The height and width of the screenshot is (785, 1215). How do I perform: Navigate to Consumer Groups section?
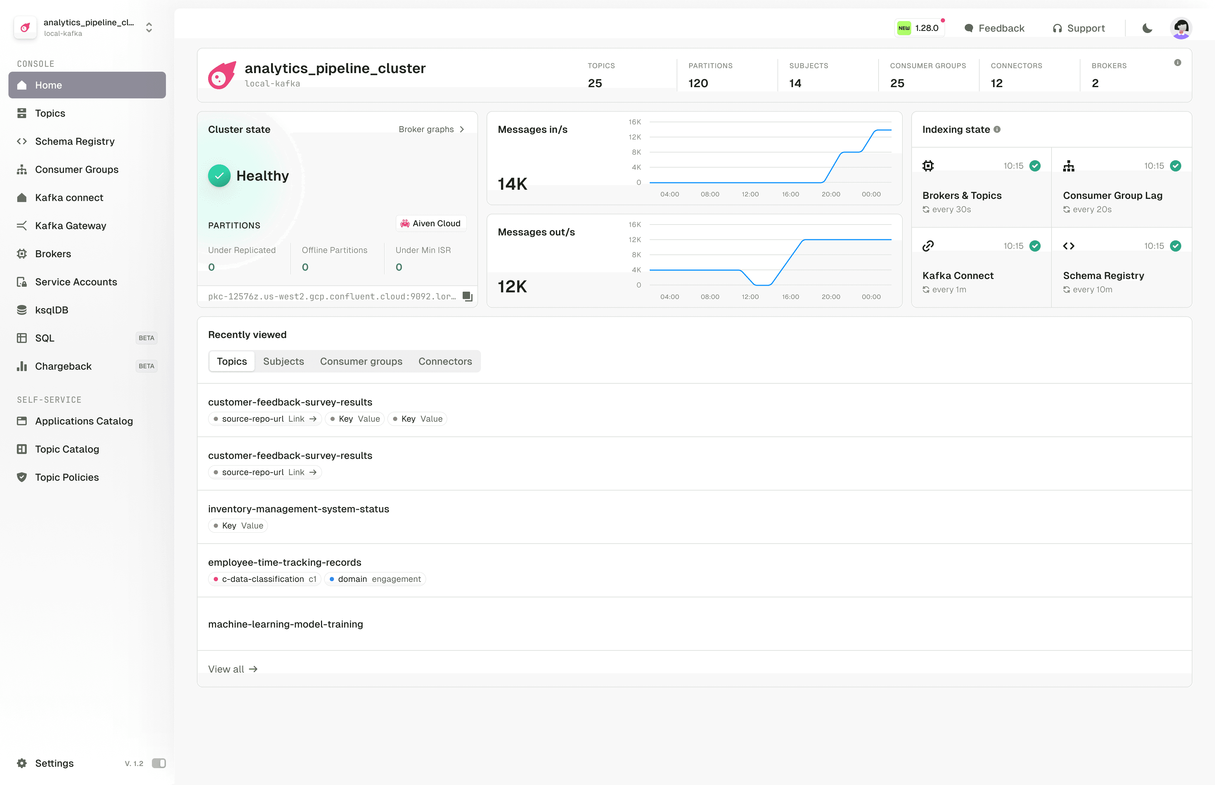(76, 169)
